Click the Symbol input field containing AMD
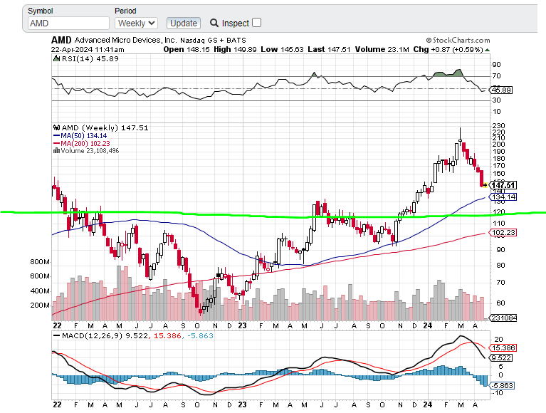The width and height of the screenshot is (546, 413). coord(68,23)
